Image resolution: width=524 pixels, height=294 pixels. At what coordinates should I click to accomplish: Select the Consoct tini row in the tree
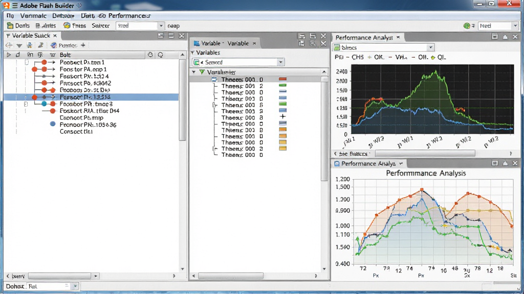[x=76, y=132]
